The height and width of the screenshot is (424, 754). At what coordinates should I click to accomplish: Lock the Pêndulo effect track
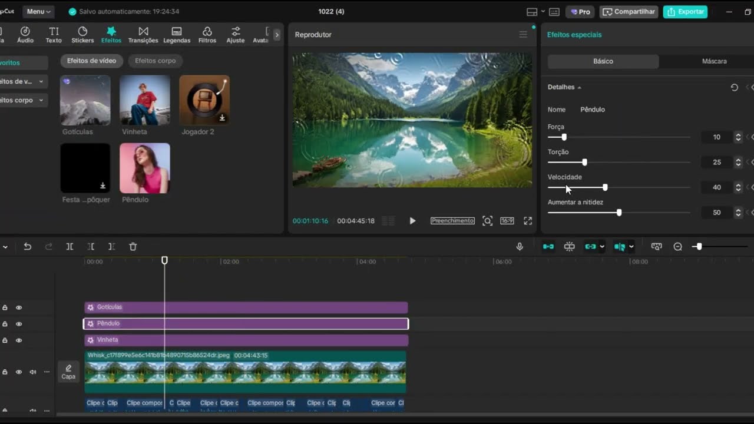(5, 324)
